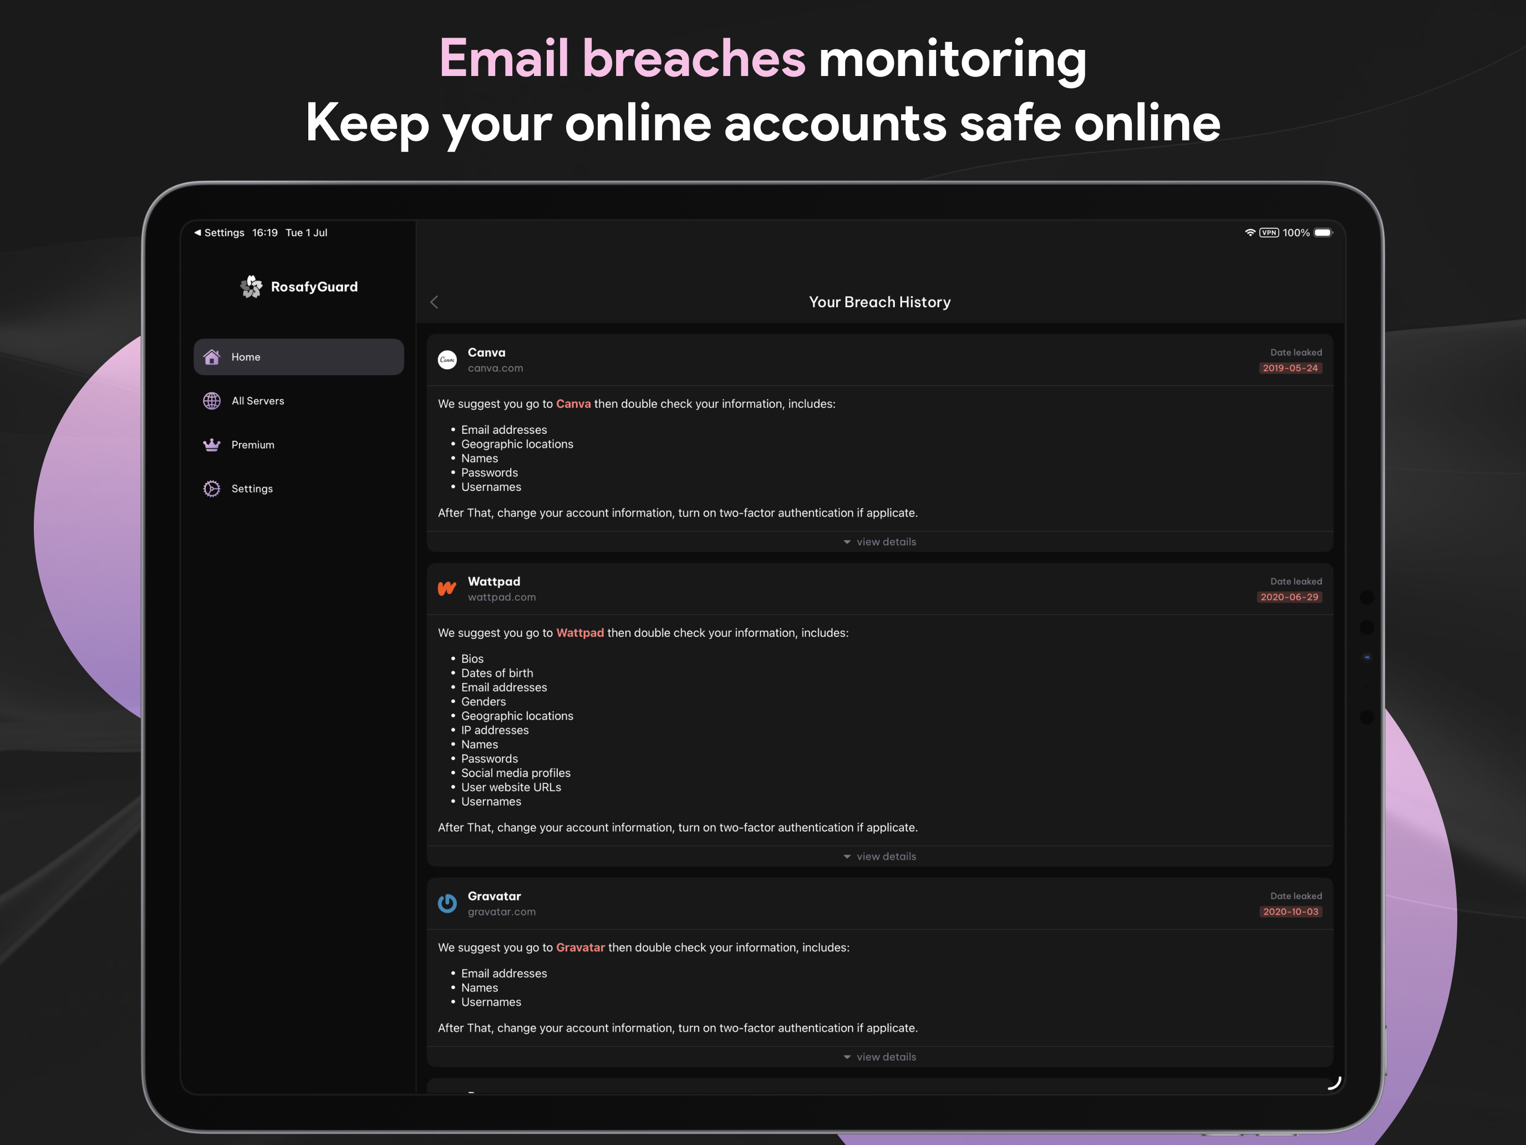Viewport: 1526px width, 1145px height.
Task: Click the All Servers globe icon
Action: pos(212,401)
